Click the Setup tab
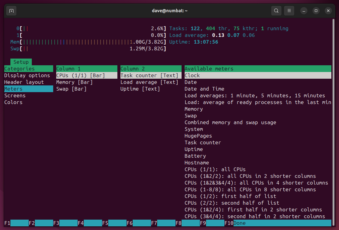Image resolution: width=339 pixels, height=230 pixels. point(21,62)
